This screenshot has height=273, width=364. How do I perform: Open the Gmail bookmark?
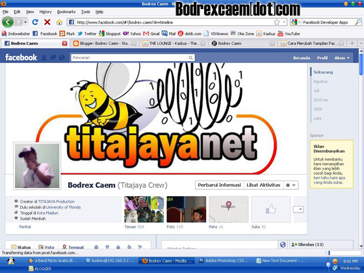151,34
